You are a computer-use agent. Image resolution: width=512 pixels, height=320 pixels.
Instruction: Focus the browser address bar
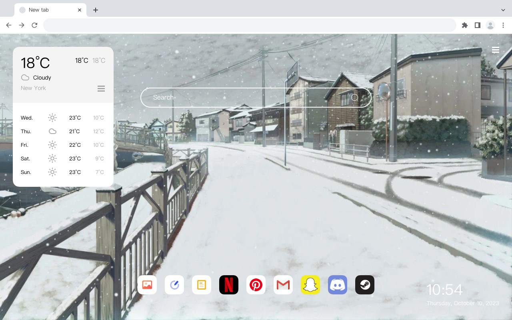point(250,25)
